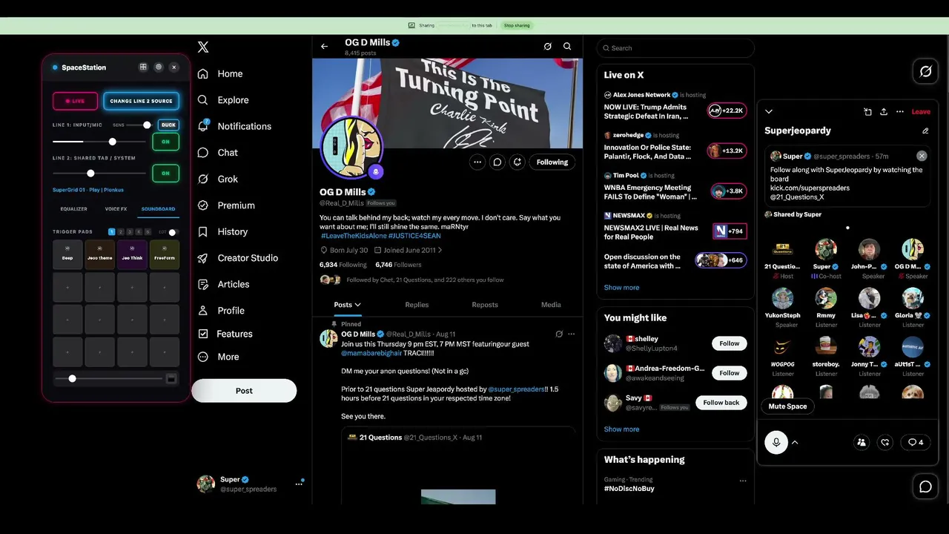The height and width of the screenshot is (534, 949).
Task: Click the Grok icon in profile header
Action: click(x=547, y=47)
